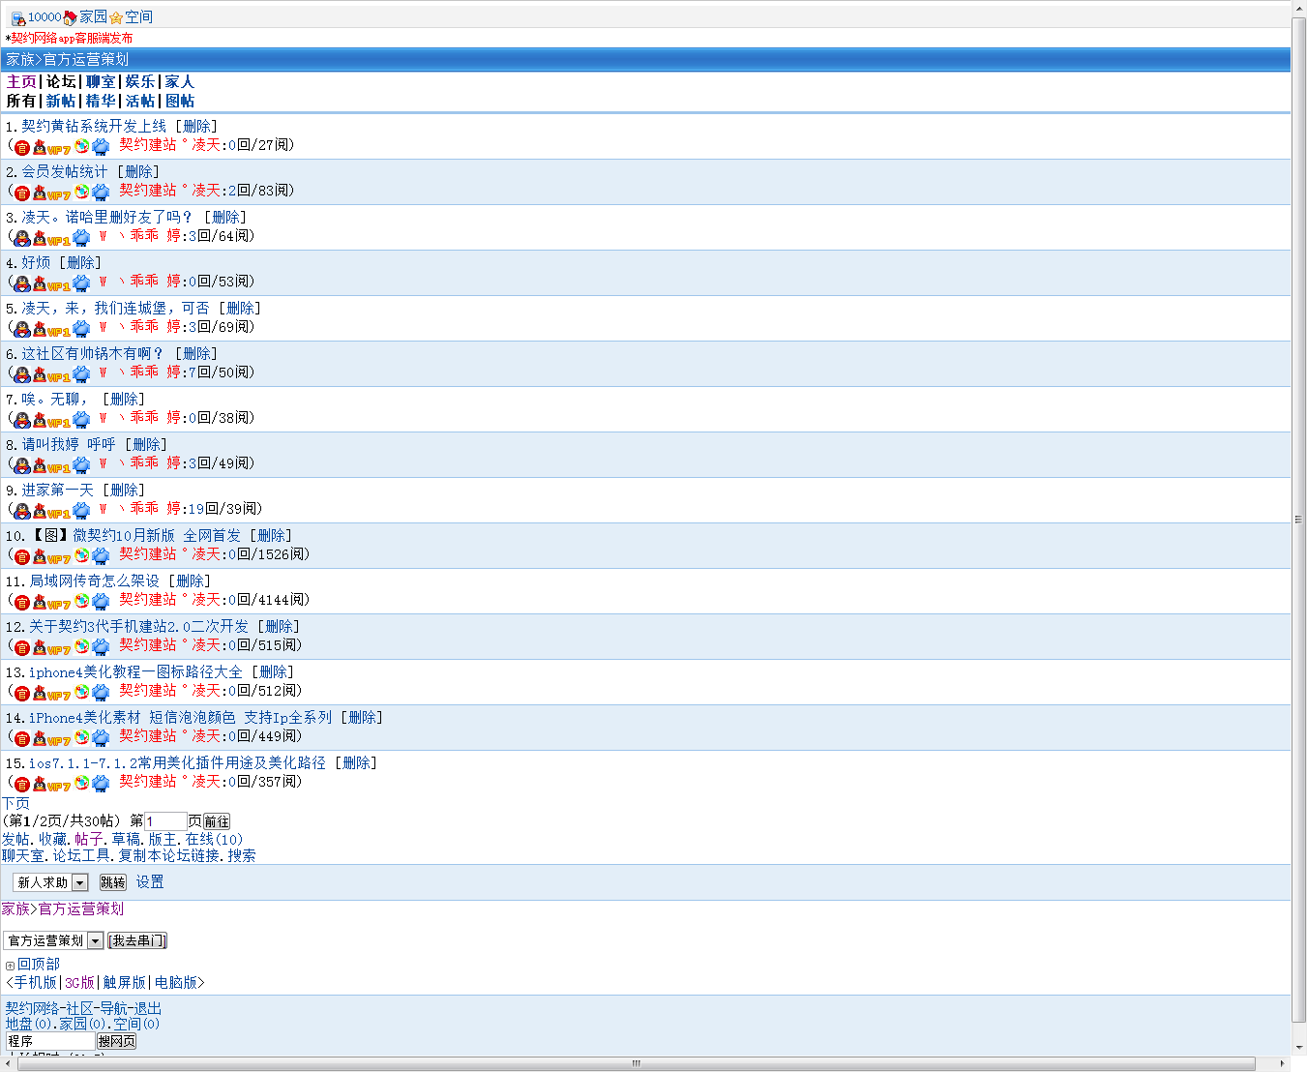
Task: Click the colorful medal under ios7.1.1-7.1.2 post
Action: point(82,783)
